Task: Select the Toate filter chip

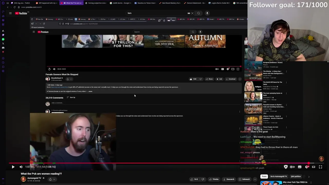Action: 264,177
